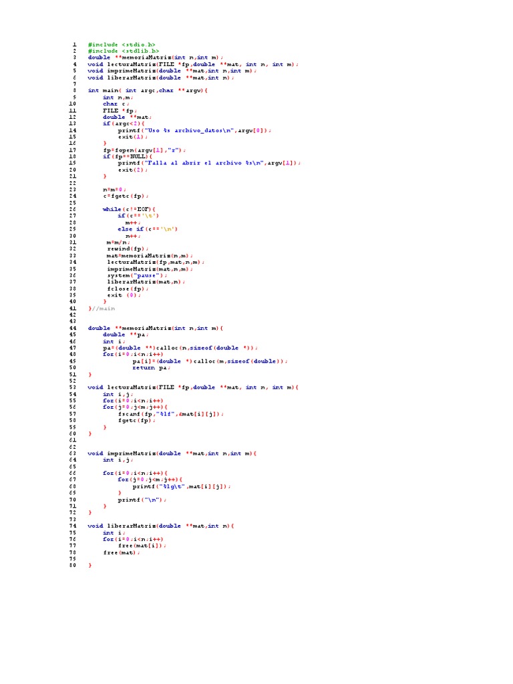This screenshot has width=513, height=684.
Task: Click 'for(i=0;i<n;i++){' on line 66
Action: (135, 474)
